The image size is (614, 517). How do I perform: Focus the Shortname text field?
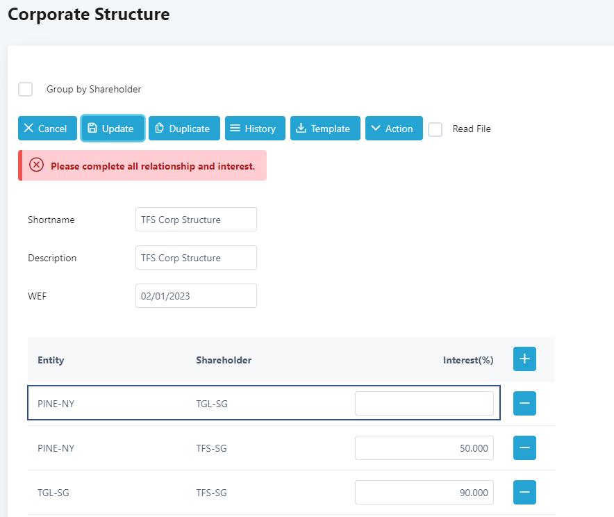pos(196,220)
